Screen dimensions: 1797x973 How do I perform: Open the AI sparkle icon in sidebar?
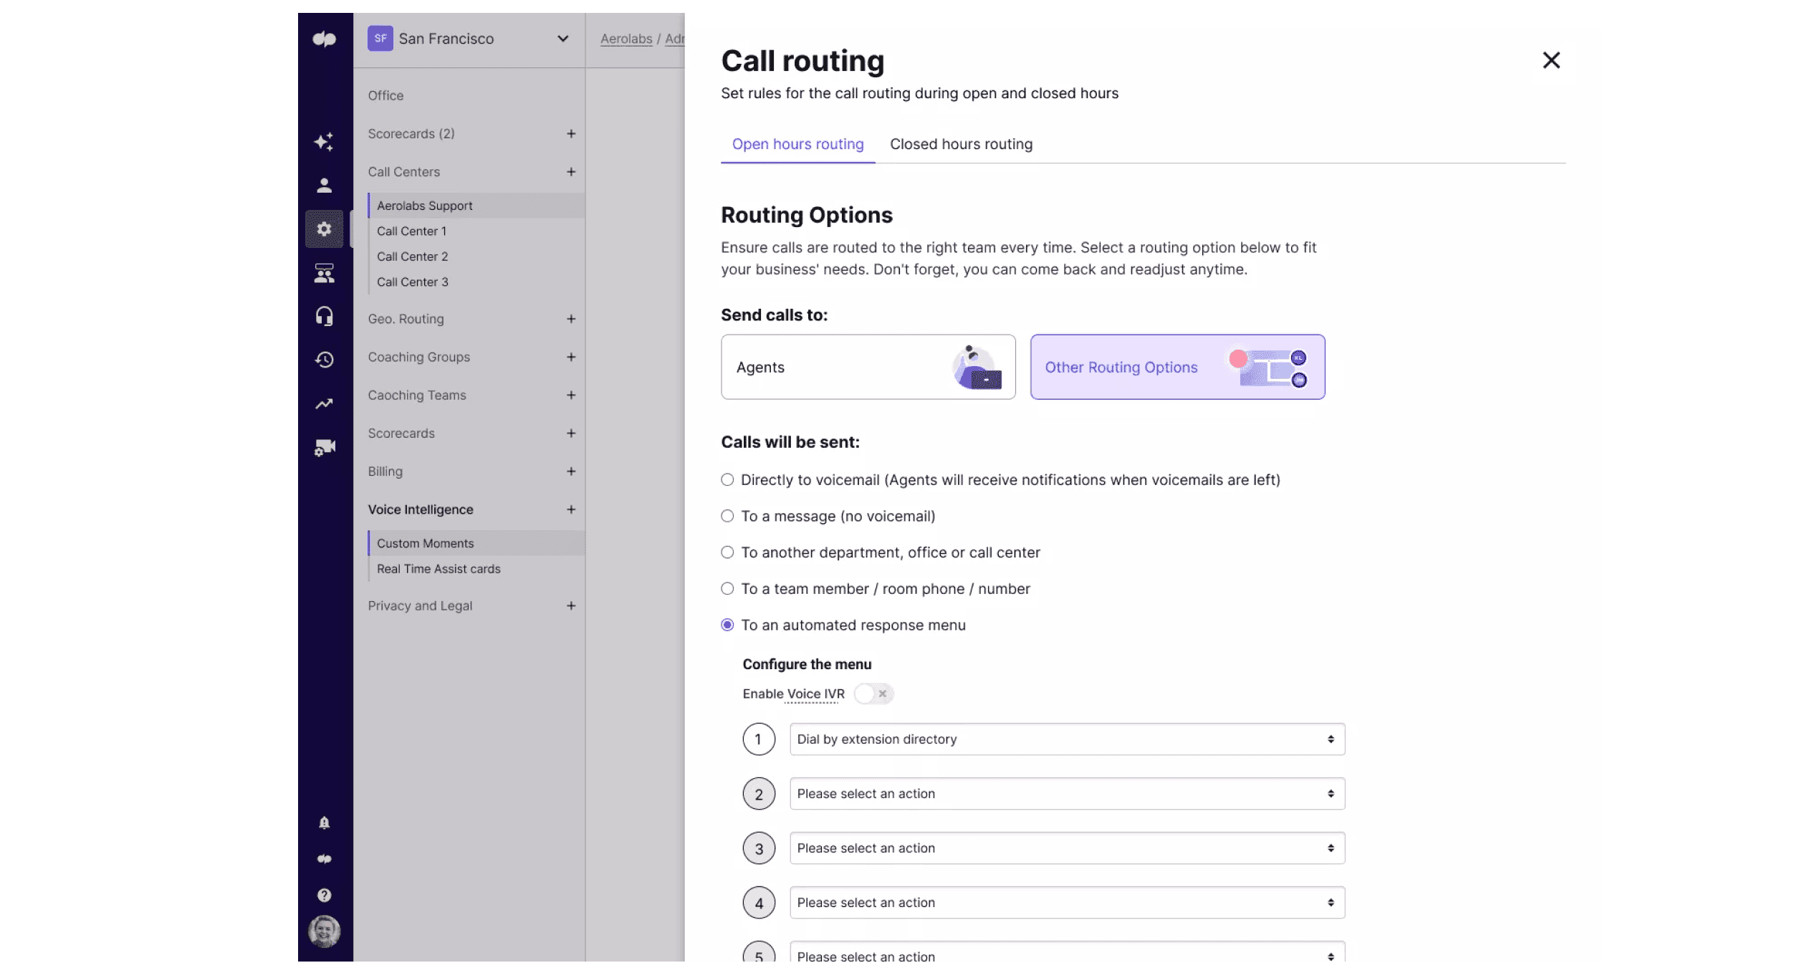(x=324, y=141)
